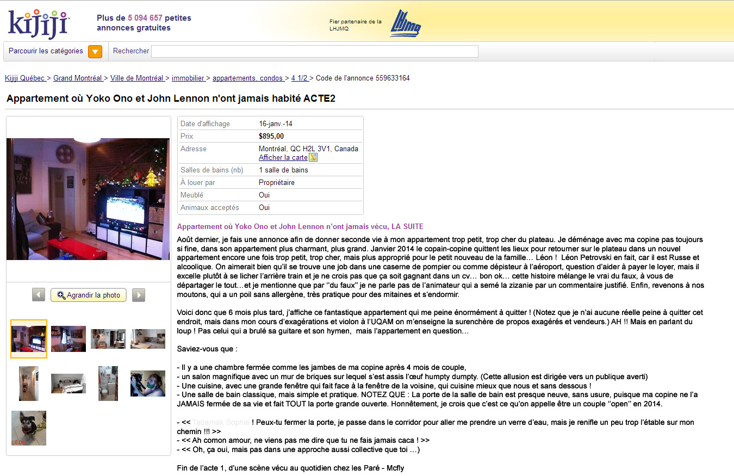
Task: Click the LHJMQ league logo
Action: click(x=405, y=23)
